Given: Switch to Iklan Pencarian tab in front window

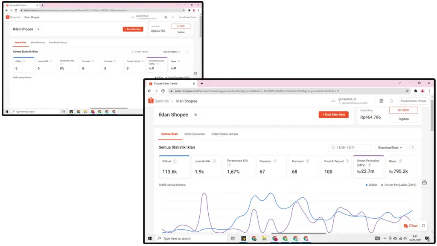Looking at the screenshot, I should tap(194, 134).
